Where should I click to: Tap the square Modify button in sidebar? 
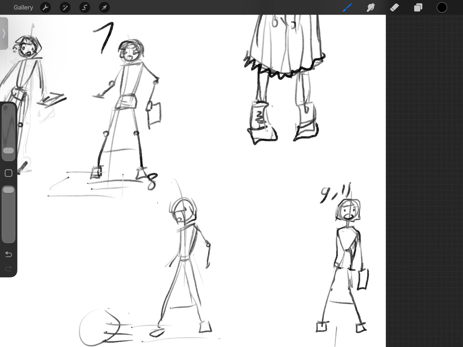pos(8,173)
